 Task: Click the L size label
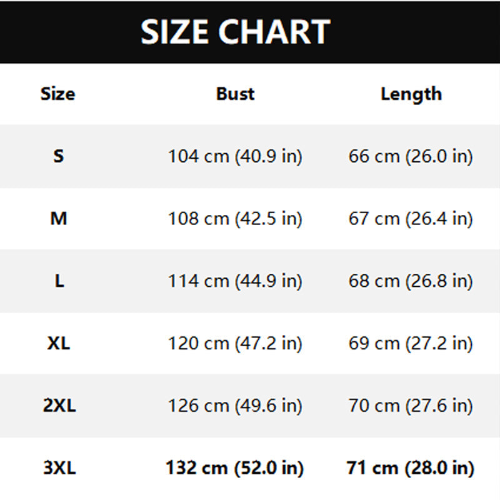(x=59, y=281)
